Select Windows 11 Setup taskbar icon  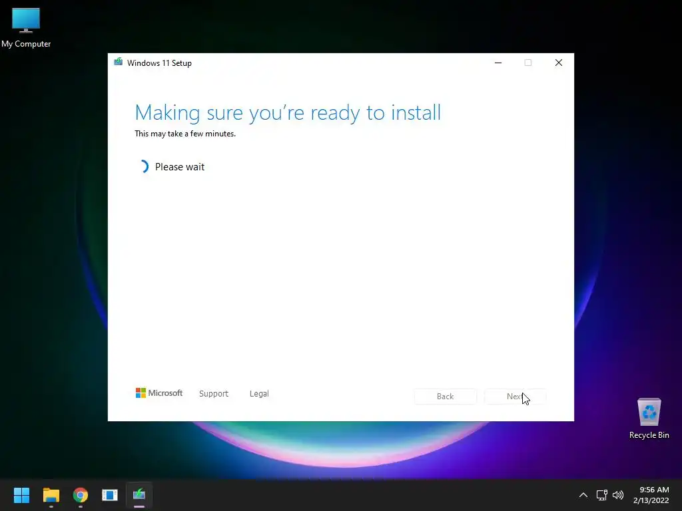tap(139, 495)
